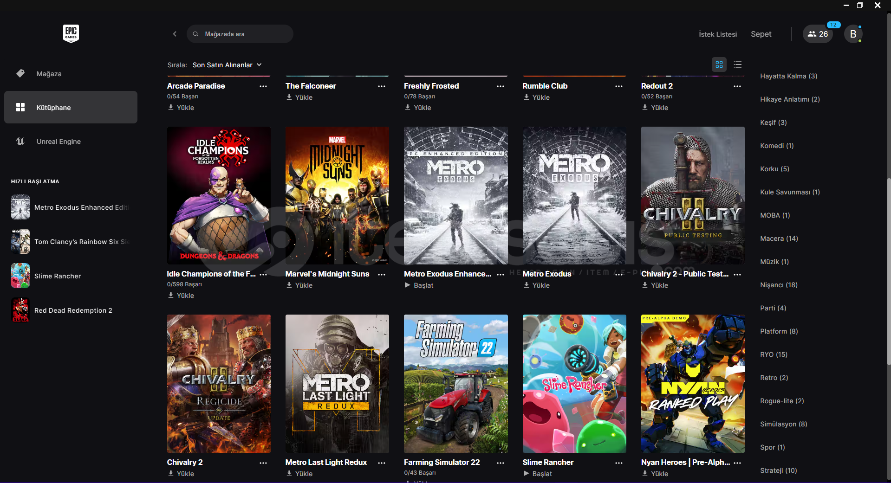This screenshot has width=891, height=483.
Task: Open Freshly Frosted three-dot menu
Action: 500,86
